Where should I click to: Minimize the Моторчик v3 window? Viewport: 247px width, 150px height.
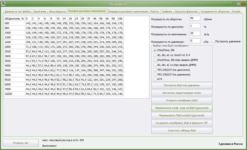pyautogui.click(x=234, y=4)
